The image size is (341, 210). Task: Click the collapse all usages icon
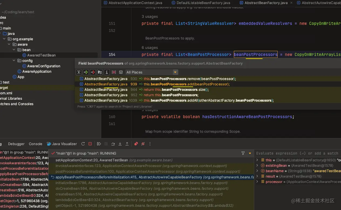(79, 72)
